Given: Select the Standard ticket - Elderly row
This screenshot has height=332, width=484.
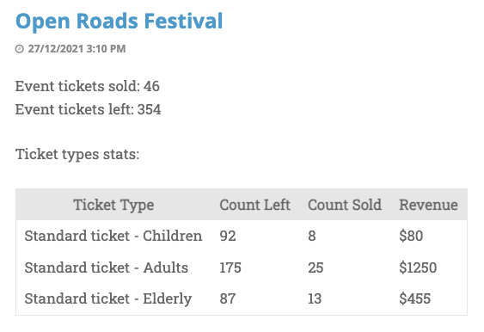Looking at the screenshot, I should 242,298.
